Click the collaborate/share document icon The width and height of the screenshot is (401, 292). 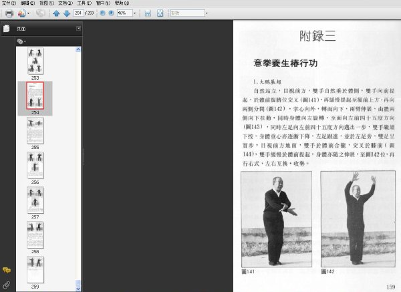[x=22, y=13]
